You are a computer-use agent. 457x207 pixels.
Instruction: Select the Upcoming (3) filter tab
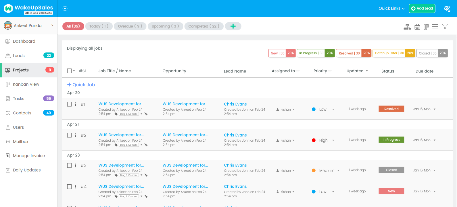tap(165, 26)
